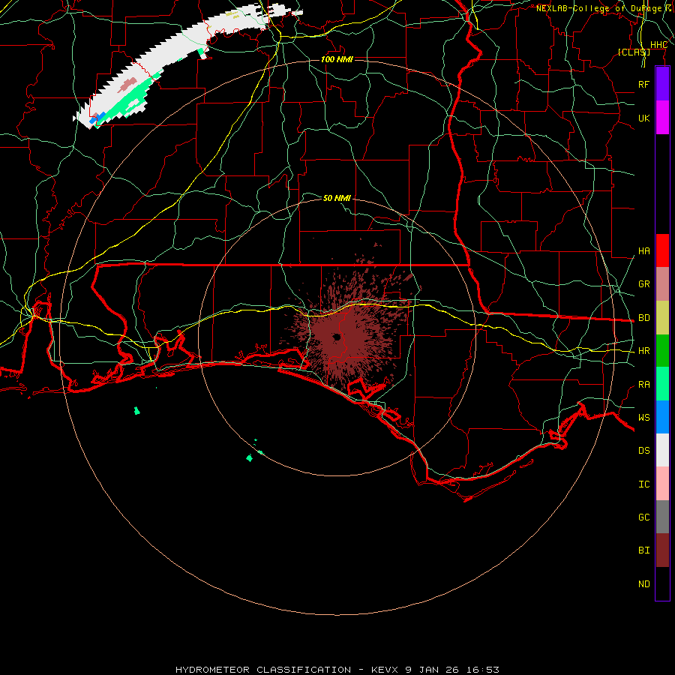Click the 'ND' legend label
This screenshot has height=675, width=675.
643,584
